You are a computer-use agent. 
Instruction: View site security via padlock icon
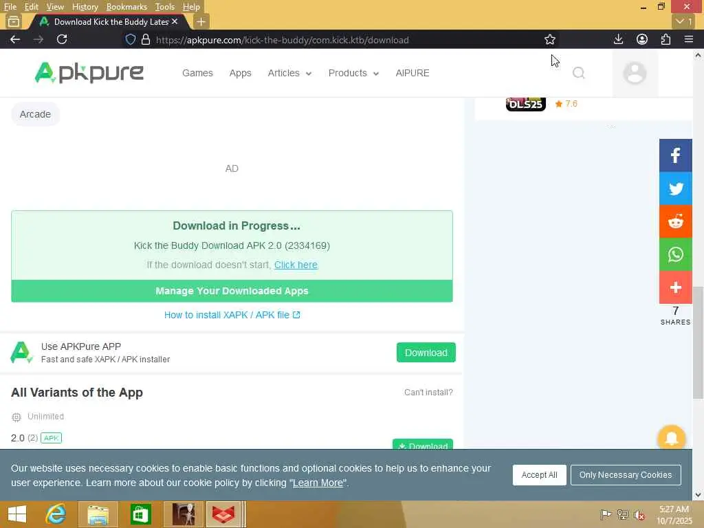(x=146, y=39)
